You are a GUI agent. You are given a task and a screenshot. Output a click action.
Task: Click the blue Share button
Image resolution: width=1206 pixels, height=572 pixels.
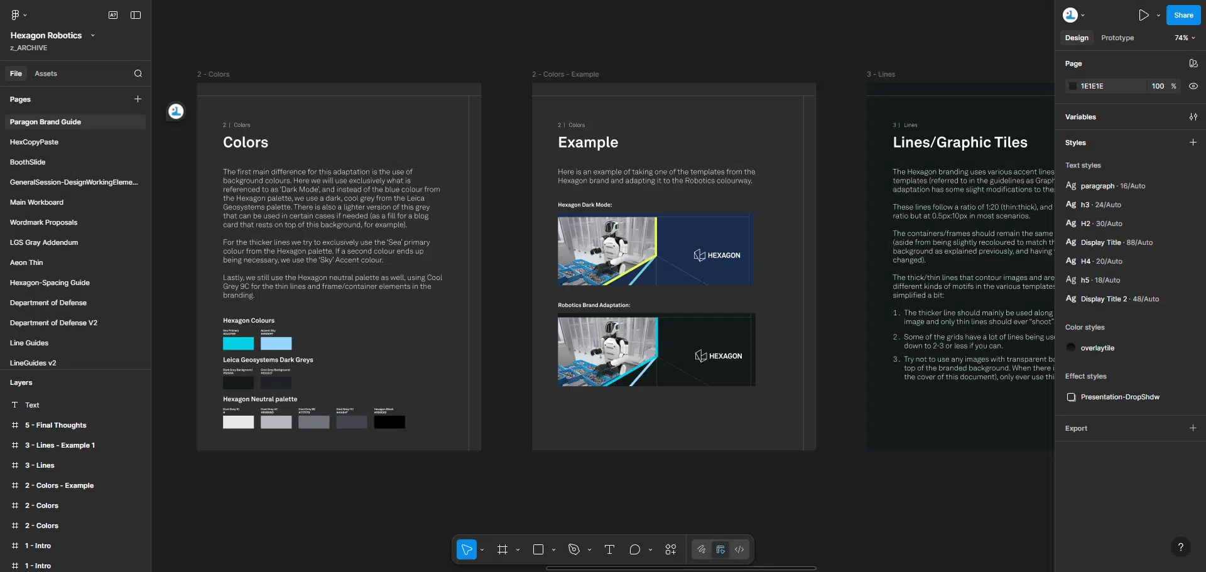tap(1183, 15)
